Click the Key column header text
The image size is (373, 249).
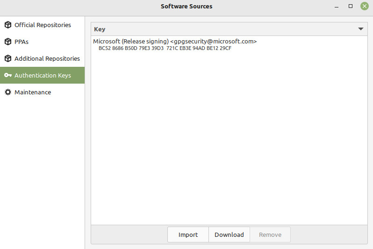(x=100, y=29)
